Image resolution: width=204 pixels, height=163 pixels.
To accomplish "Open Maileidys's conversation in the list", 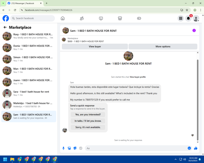I will 29,105.
